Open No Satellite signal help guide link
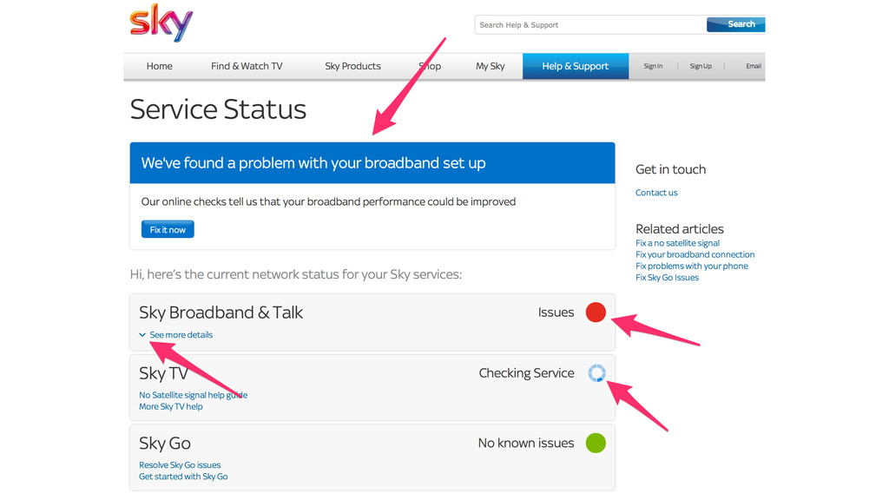This screenshot has height=500, width=889. click(194, 395)
